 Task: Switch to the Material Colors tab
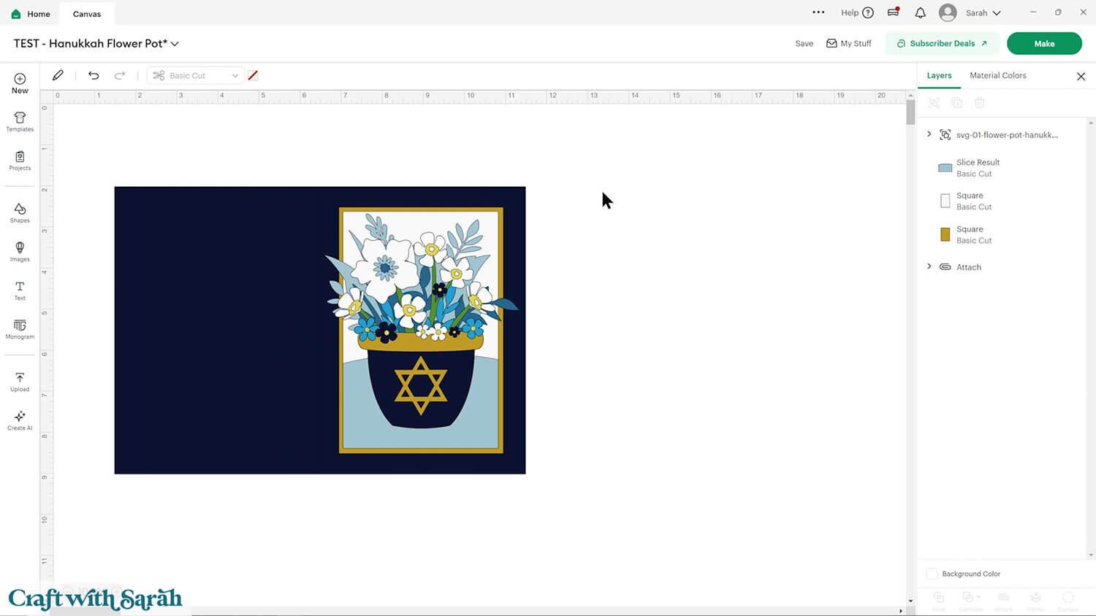(997, 75)
